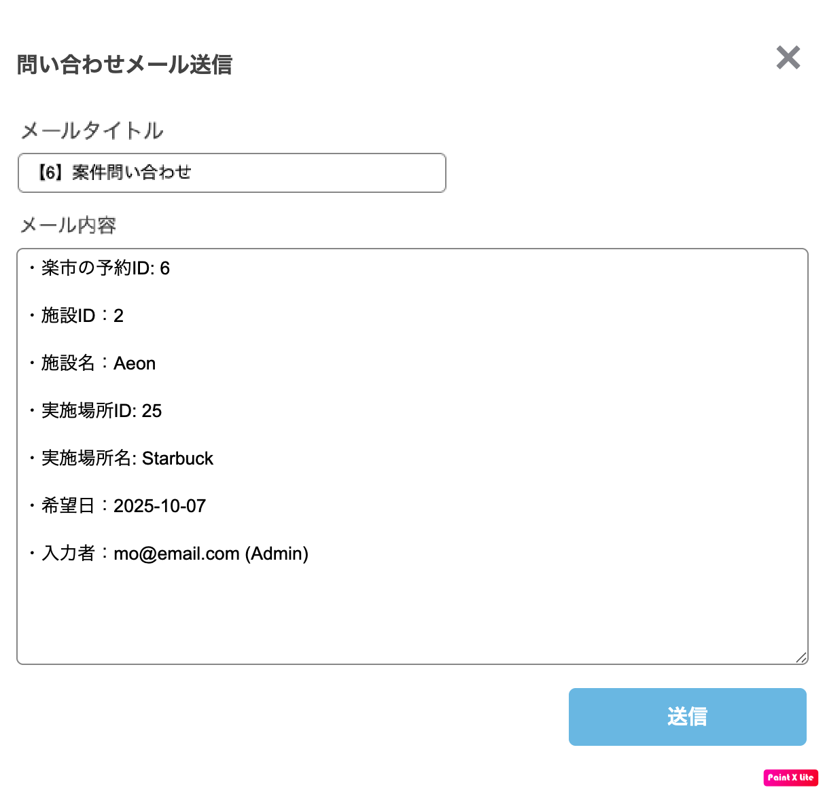Click the メール内容 label

(68, 226)
